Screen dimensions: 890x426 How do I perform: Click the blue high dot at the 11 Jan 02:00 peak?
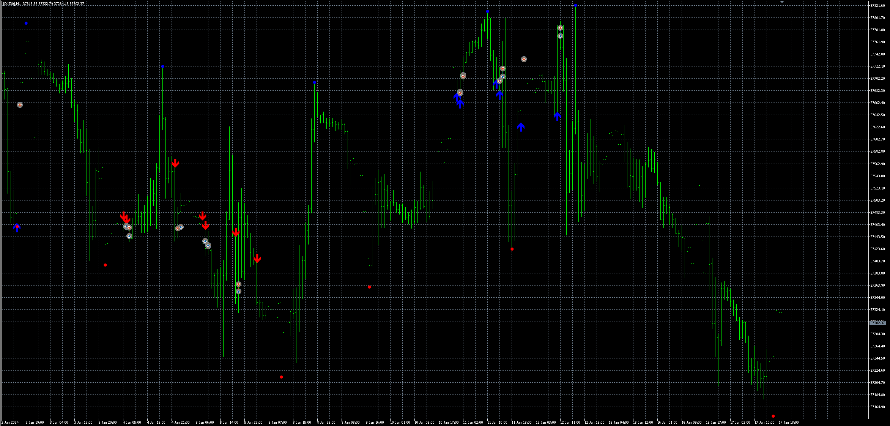488,11
